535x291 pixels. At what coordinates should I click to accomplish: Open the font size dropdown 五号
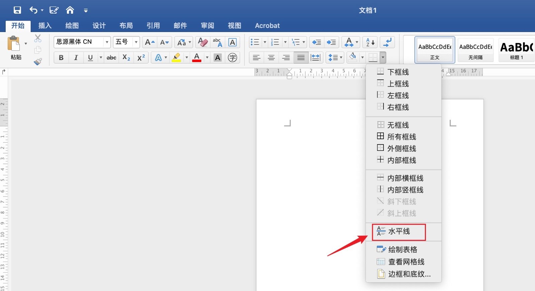136,42
